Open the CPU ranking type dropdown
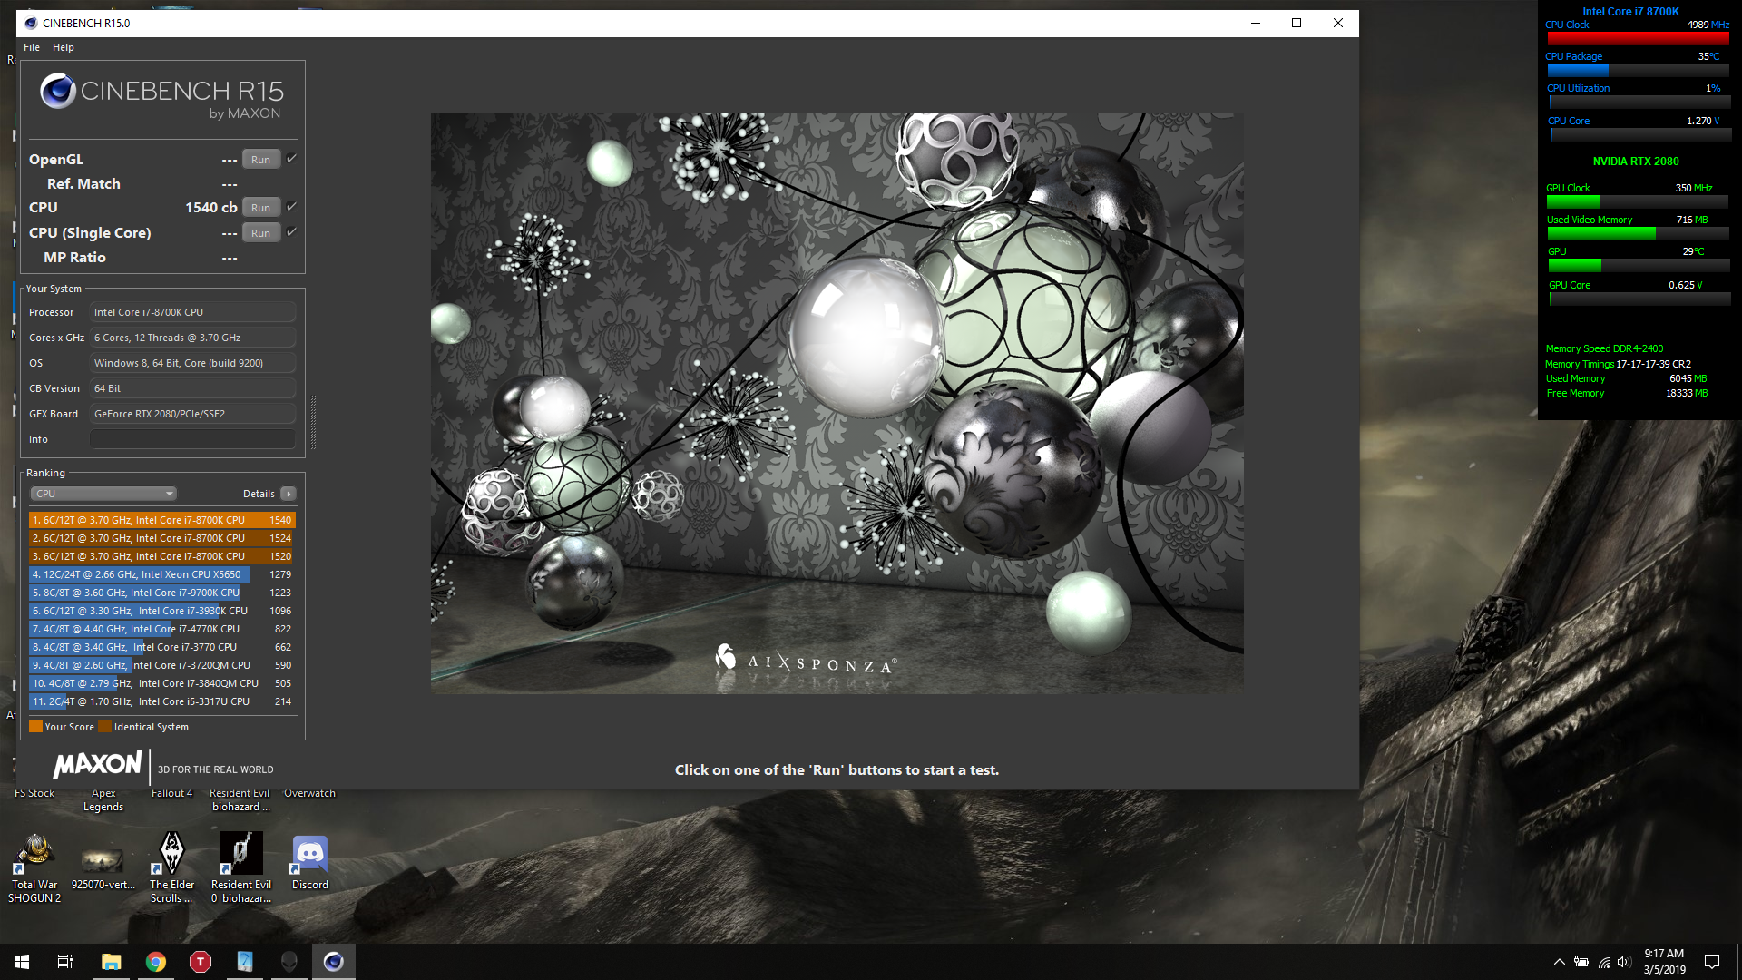The width and height of the screenshot is (1742, 980). (x=103, y=494)
